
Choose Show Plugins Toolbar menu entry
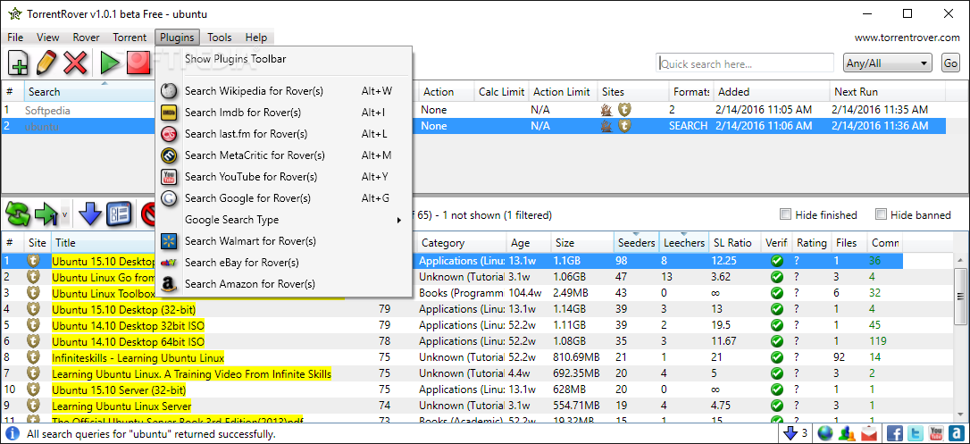pyautogui.click(x=283, y=59)
